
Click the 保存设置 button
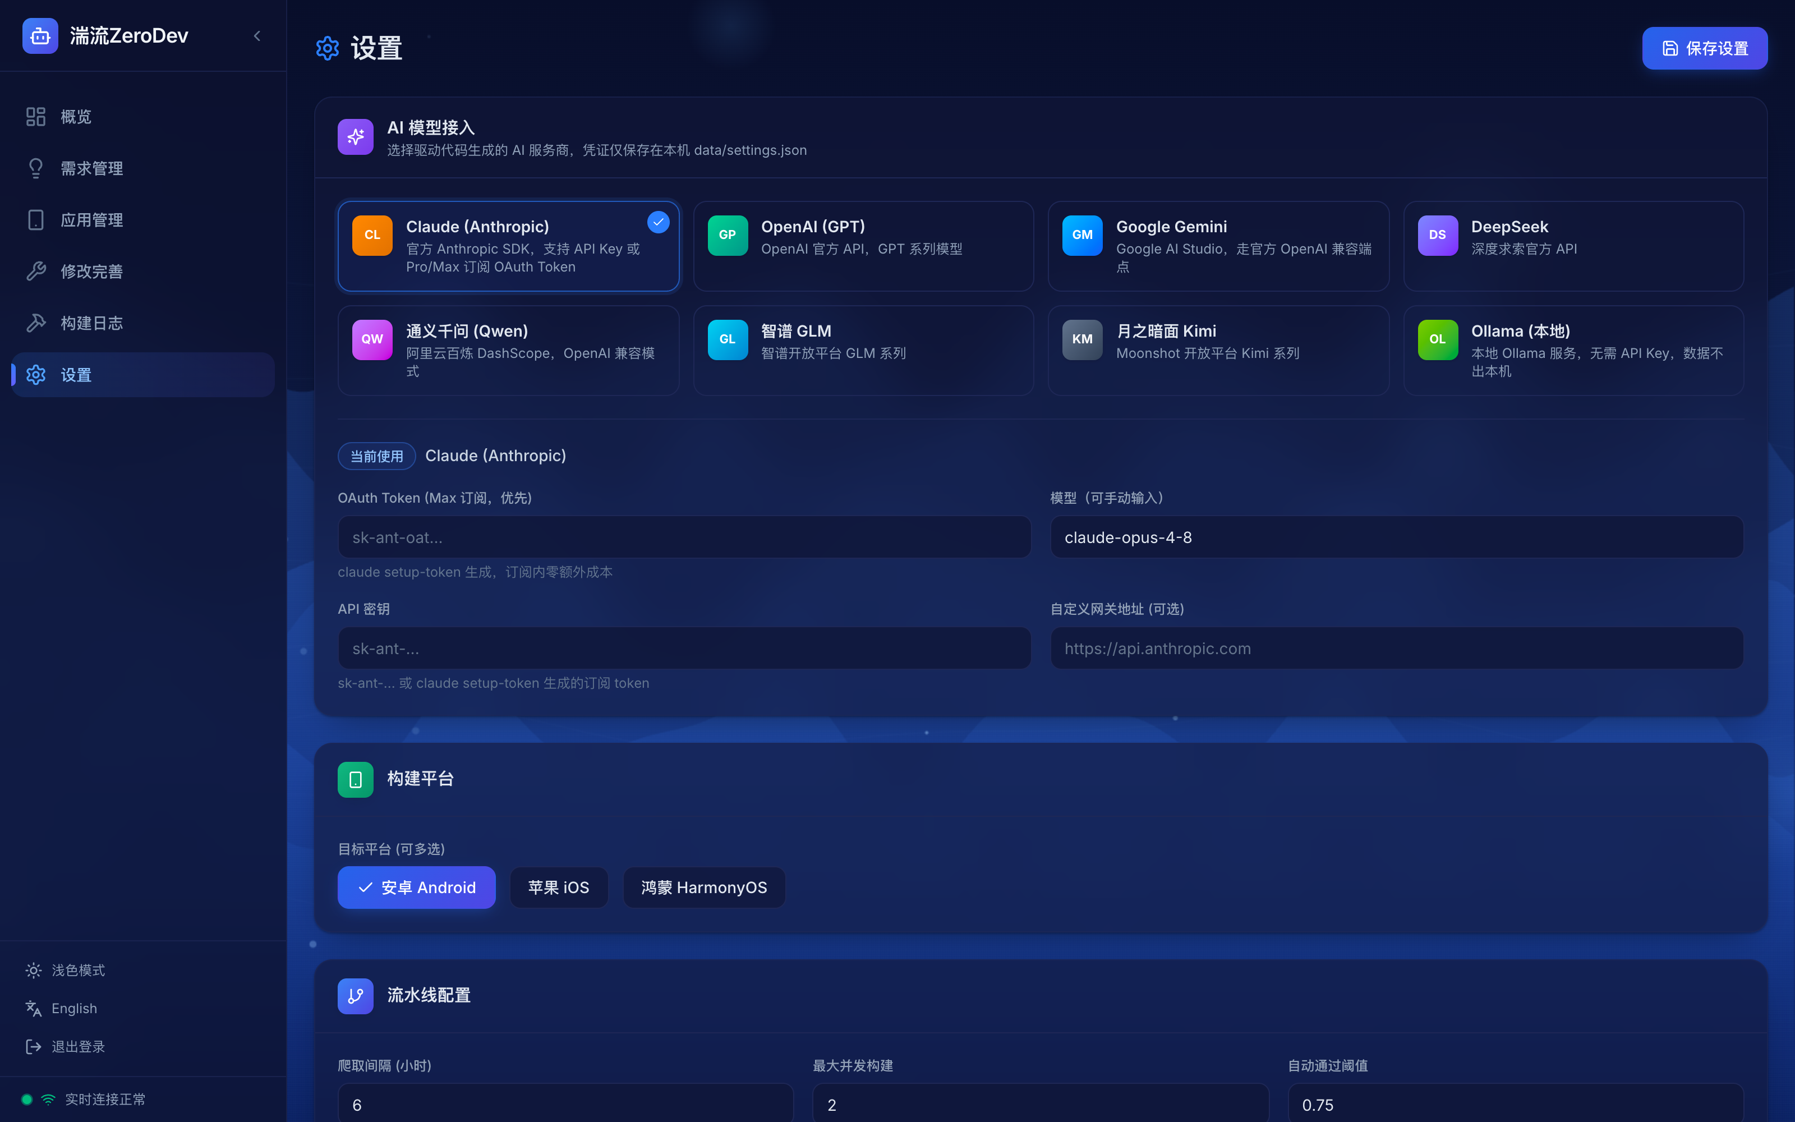[x=1705, y=48]
